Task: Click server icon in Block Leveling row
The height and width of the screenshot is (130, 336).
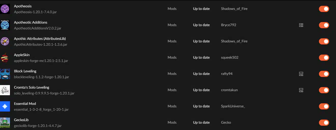Action: click(301, 74)
